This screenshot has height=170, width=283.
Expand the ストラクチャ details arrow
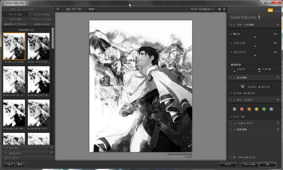(231, 52)
